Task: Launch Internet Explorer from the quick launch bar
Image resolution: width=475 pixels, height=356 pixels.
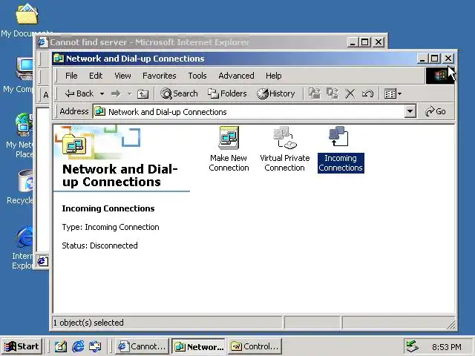Action: pos(78,346)
